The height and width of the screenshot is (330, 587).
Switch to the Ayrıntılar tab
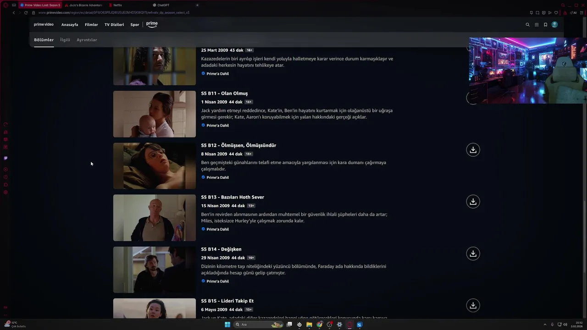(87, 40)
